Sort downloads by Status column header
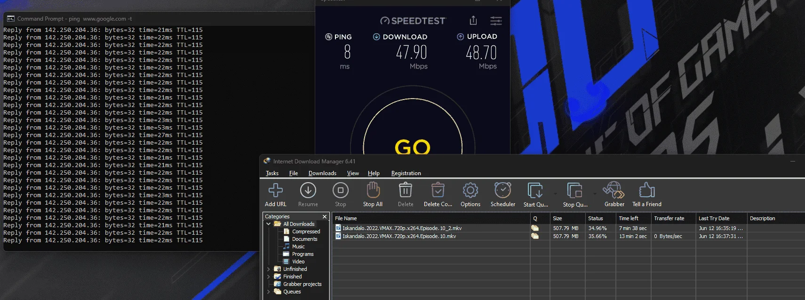The height and width of the screenshot is (300, 805). [x=601, y=218]
